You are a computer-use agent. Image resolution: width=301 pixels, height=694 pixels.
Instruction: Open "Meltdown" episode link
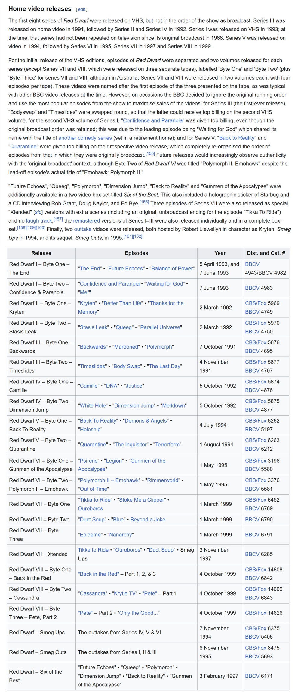tap(174, 406)
